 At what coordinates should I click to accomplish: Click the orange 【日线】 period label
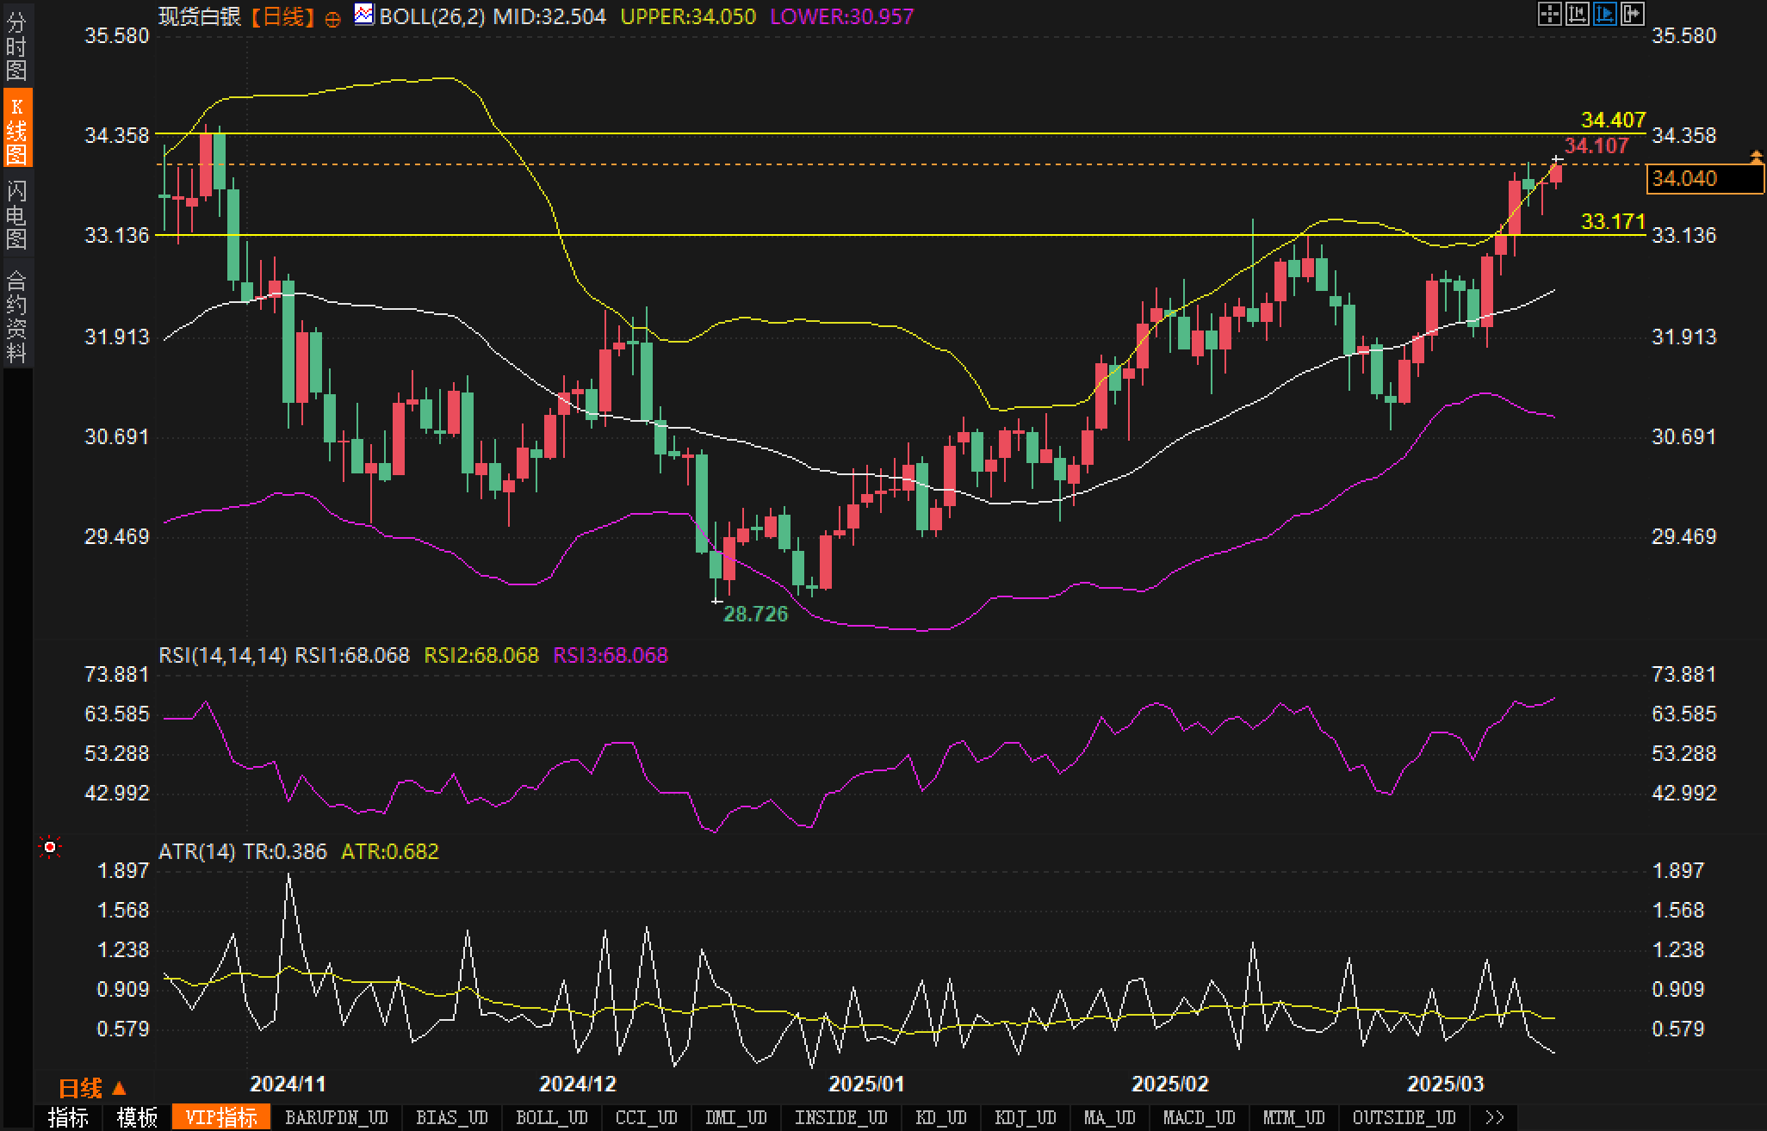(x=282, y=15)
